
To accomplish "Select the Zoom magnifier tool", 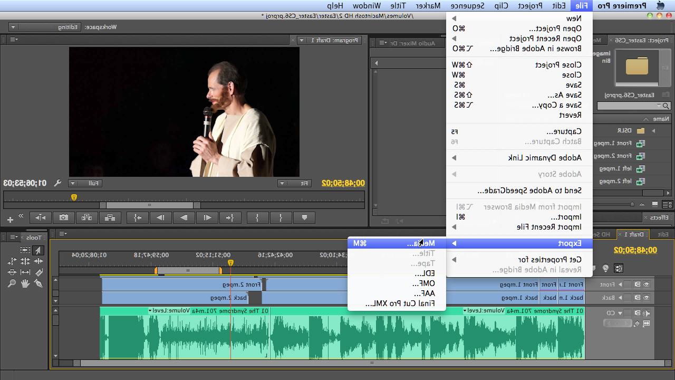I will pyautogui.click(x=12, y=283).
